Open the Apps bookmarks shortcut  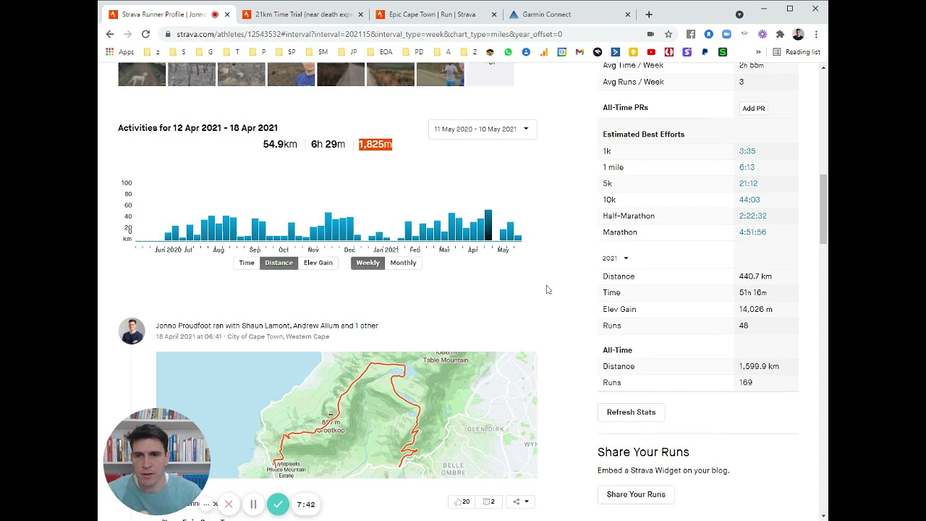click(120, 52)
